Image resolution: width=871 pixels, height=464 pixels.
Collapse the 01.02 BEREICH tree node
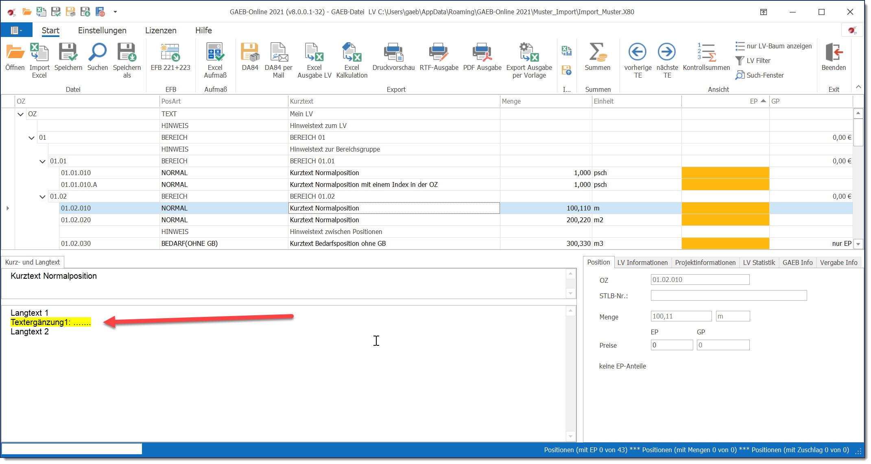click(42, 197)
